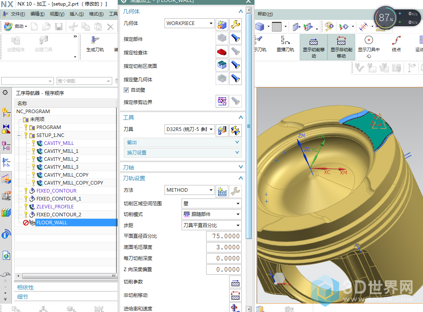This screenshot has width=423, height=312.
Task: Click the dialog scroll down arrow
Action: (249, 309)
